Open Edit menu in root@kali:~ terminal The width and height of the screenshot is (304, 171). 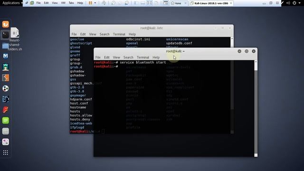click(x=106, y=57)
